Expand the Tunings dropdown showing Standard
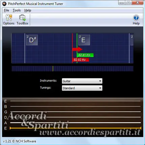Screen dimensions: 145x145 82,88
